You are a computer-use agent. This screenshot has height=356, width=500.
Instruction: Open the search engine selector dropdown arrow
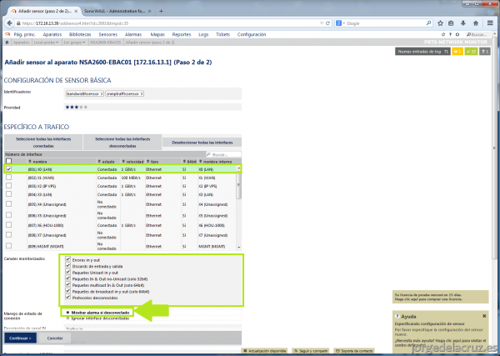(x=343, y=23)
